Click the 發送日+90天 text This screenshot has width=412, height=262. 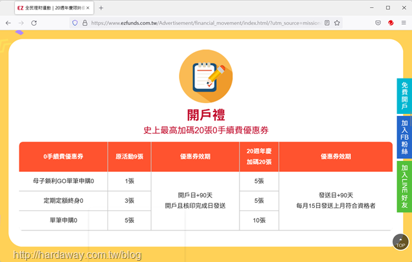tap(336, 195)
